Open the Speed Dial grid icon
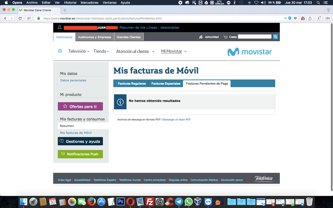Image resolution: width=333 pixels, height=208 pixels. 29,18
